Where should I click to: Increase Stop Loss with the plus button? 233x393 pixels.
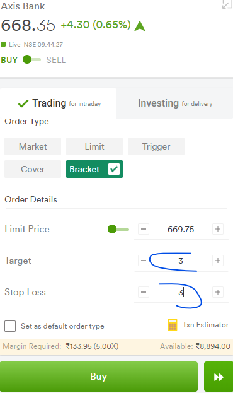tap(218, 292)
